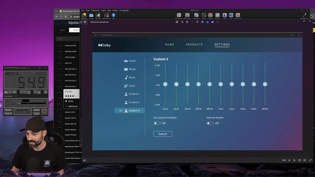Open the Generator tool icon
Image resolution: width=315 pixels, height=177 pixels.
click(196, 15)
